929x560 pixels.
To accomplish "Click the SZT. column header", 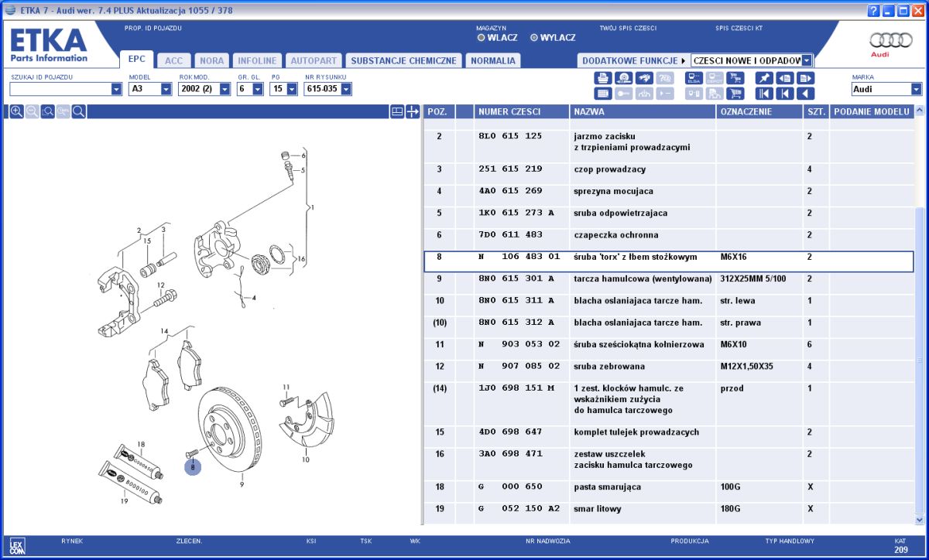I will pyautogui.click(x=816, y=111).
